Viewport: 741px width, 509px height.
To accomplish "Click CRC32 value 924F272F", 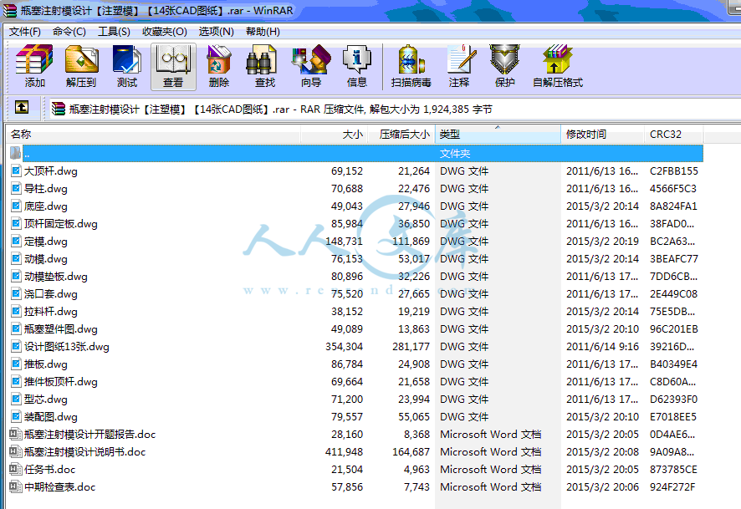I will [x=672, y=486].
